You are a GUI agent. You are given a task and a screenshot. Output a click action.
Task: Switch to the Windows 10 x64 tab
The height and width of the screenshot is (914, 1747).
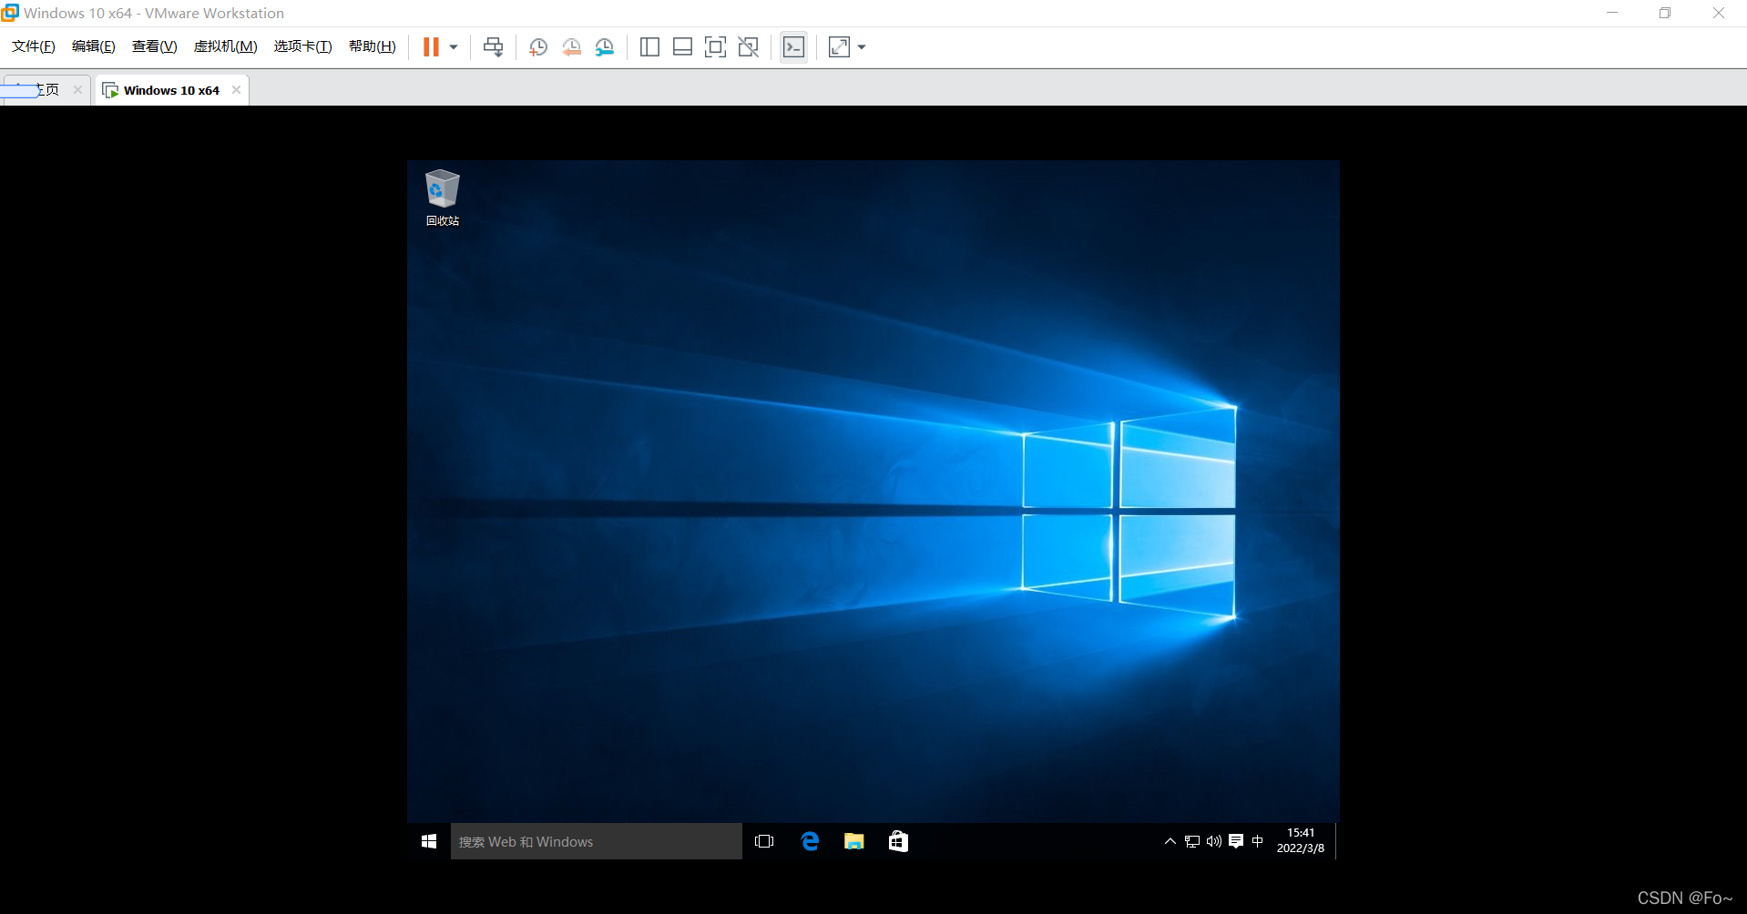coord(170,89)
